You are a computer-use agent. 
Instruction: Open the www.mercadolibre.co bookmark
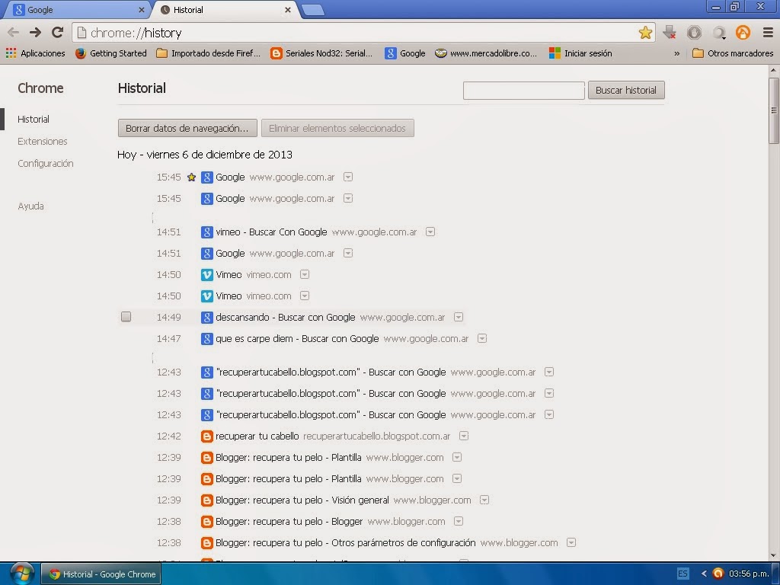coord(486,53)
